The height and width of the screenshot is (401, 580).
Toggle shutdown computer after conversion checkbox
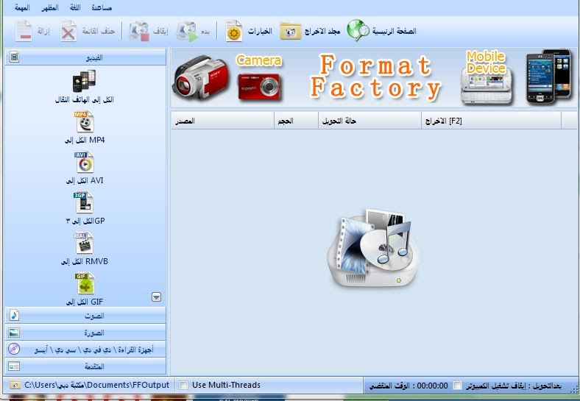[458, 386]
